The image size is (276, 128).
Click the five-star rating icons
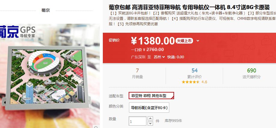point(191,82)
